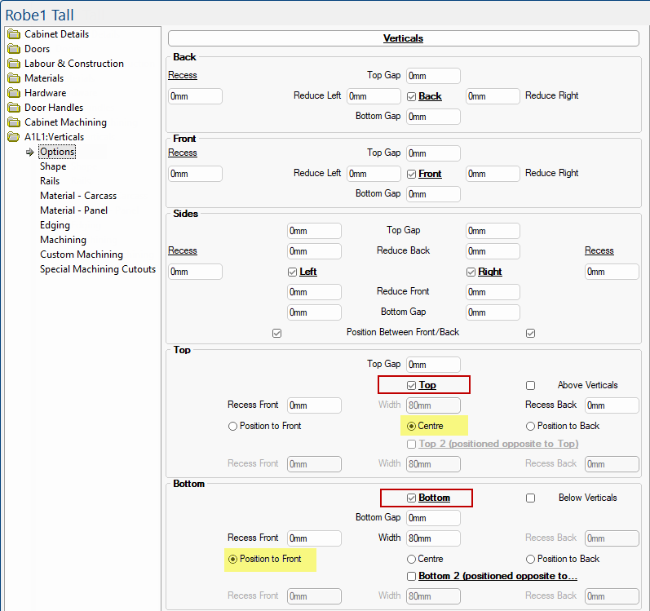Click the Hardware folder icon
The width and height of the screenshot is (650, 611).
click(14, 93)
